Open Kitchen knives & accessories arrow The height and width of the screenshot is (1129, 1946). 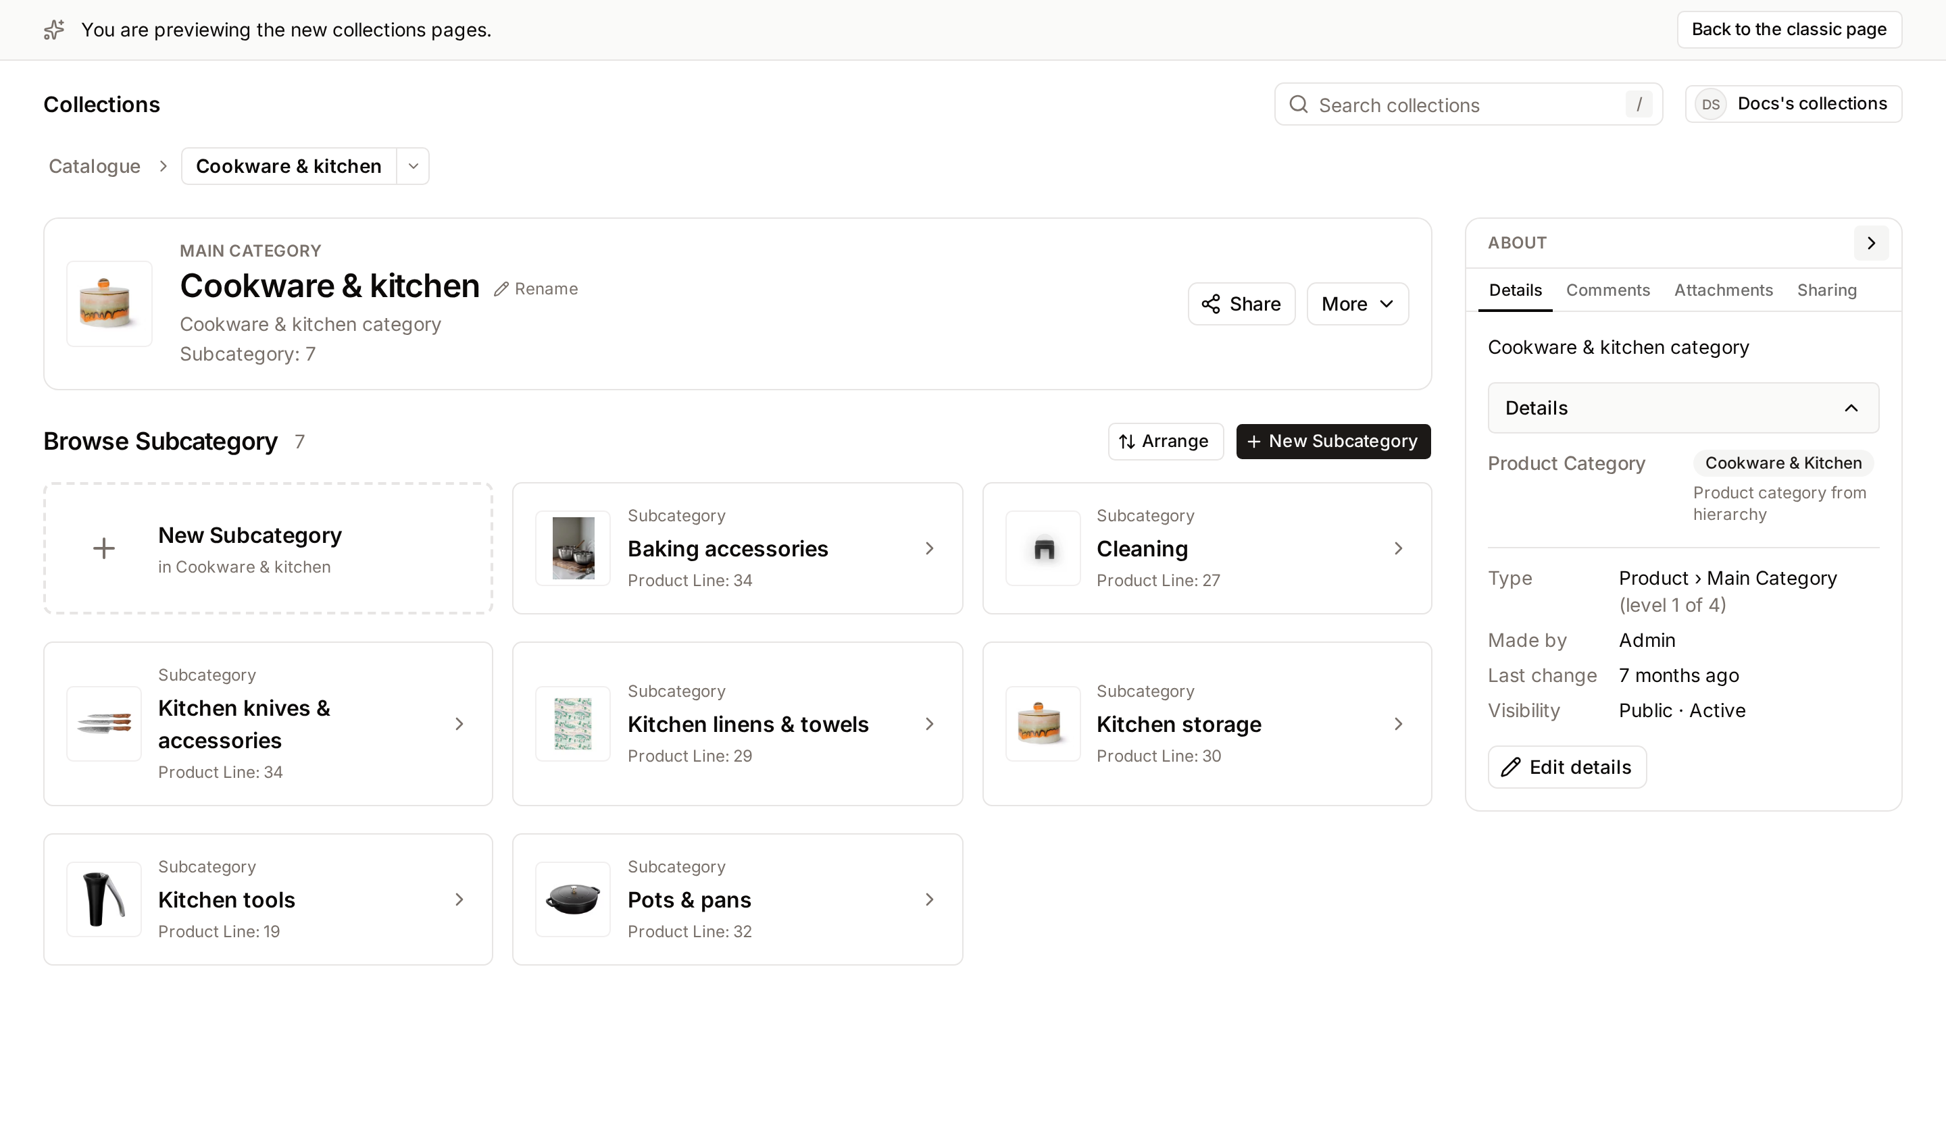459,724
